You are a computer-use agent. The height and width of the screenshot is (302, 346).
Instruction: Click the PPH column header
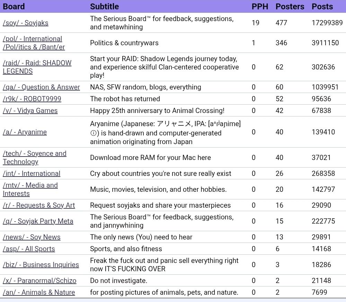260,6
